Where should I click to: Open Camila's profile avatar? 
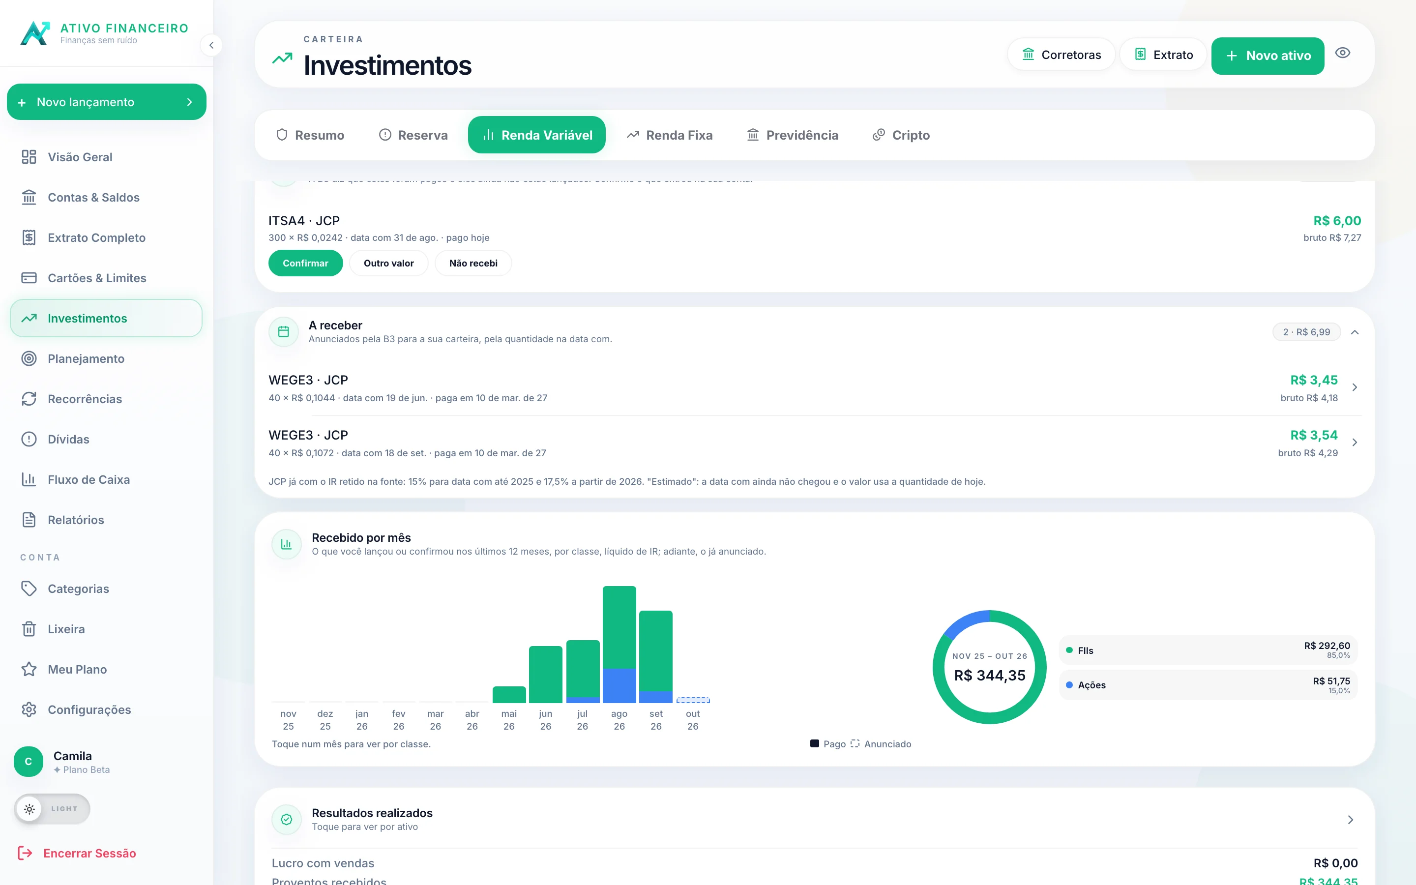coord(28,762)
